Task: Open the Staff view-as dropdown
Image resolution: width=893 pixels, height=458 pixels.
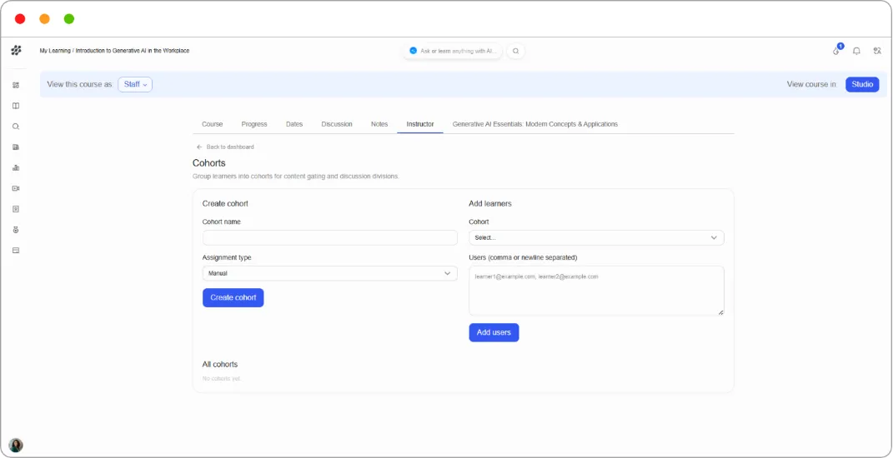Action: 135,84
